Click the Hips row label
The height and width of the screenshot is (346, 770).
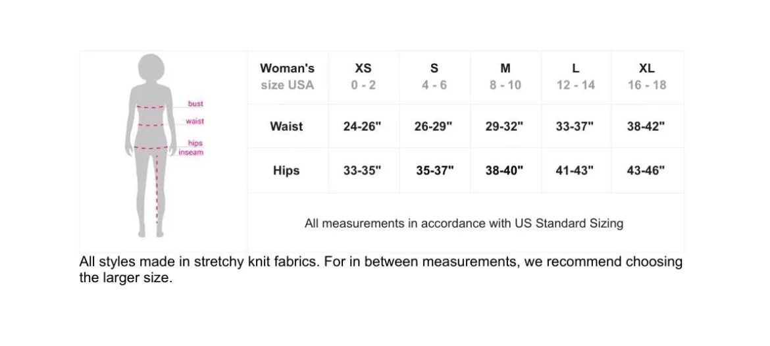click(286, 170)
